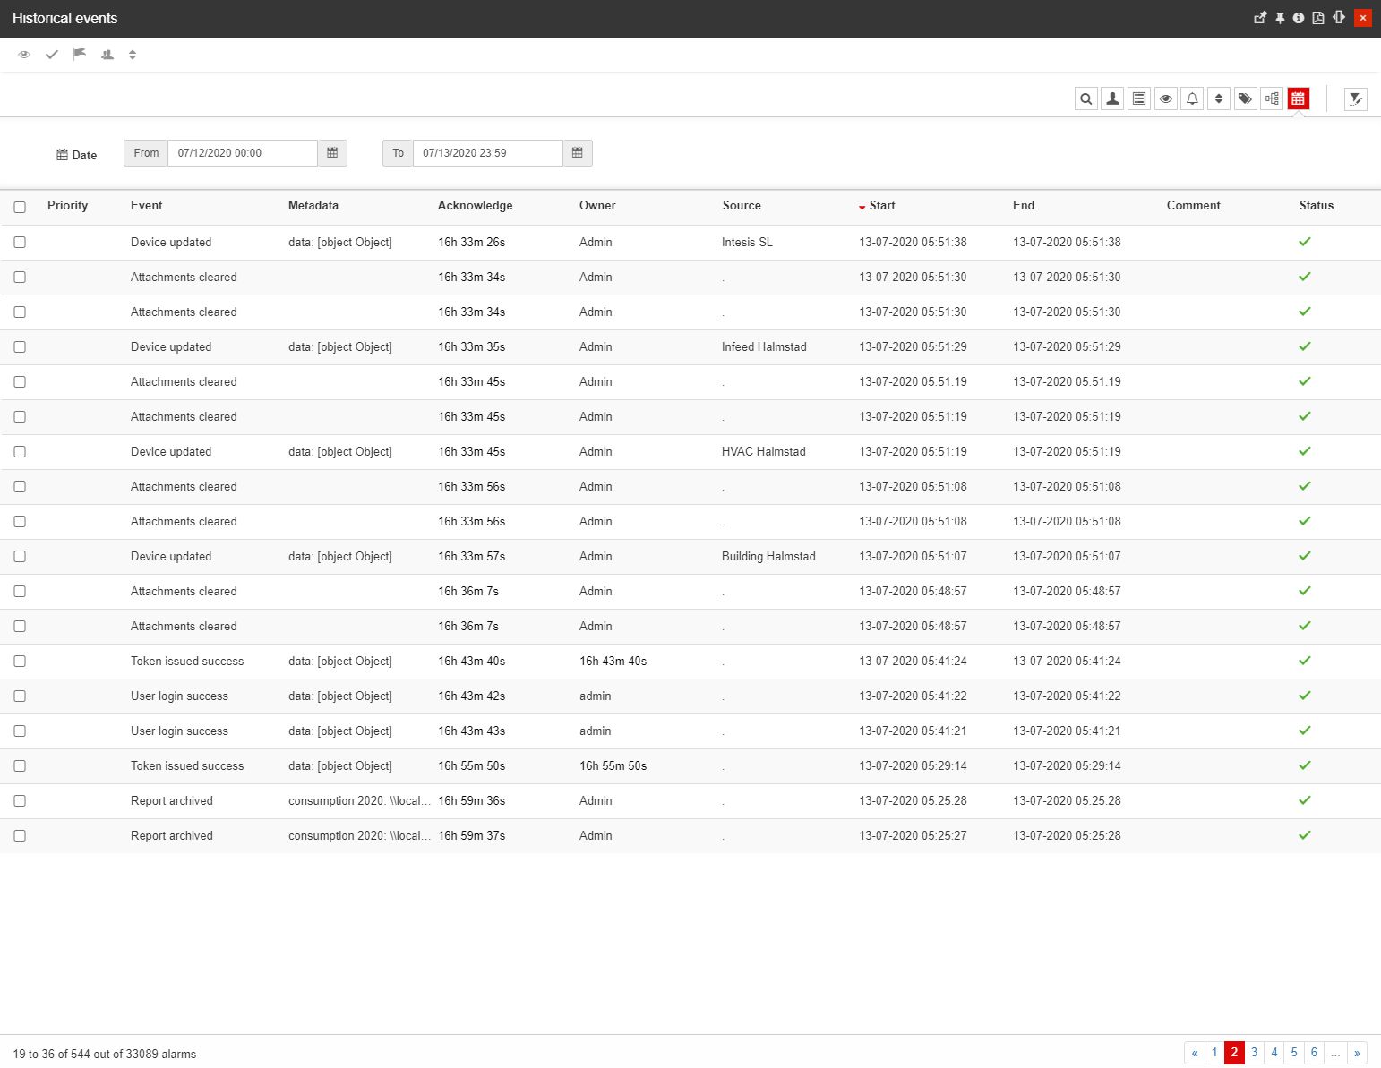Click the search filter magnifier icon
Viewport: 1381px width, 1068px height.
tap(1085, 99)
